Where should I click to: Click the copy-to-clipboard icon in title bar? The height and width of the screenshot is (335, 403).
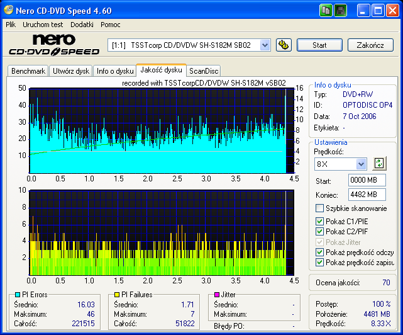point(326,11)
